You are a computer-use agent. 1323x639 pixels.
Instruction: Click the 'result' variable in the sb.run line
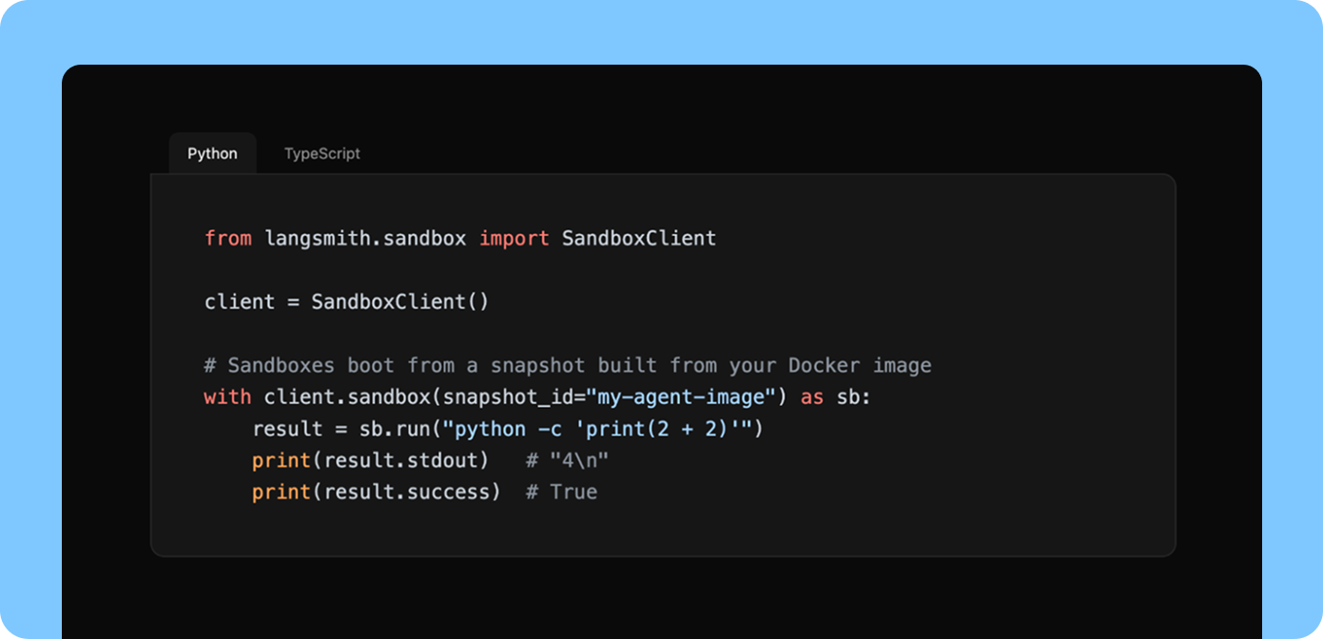(x=287, y=429)
